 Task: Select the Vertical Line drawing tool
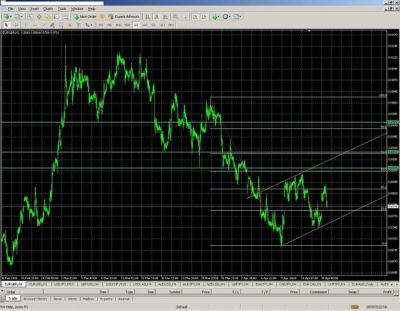26,25
